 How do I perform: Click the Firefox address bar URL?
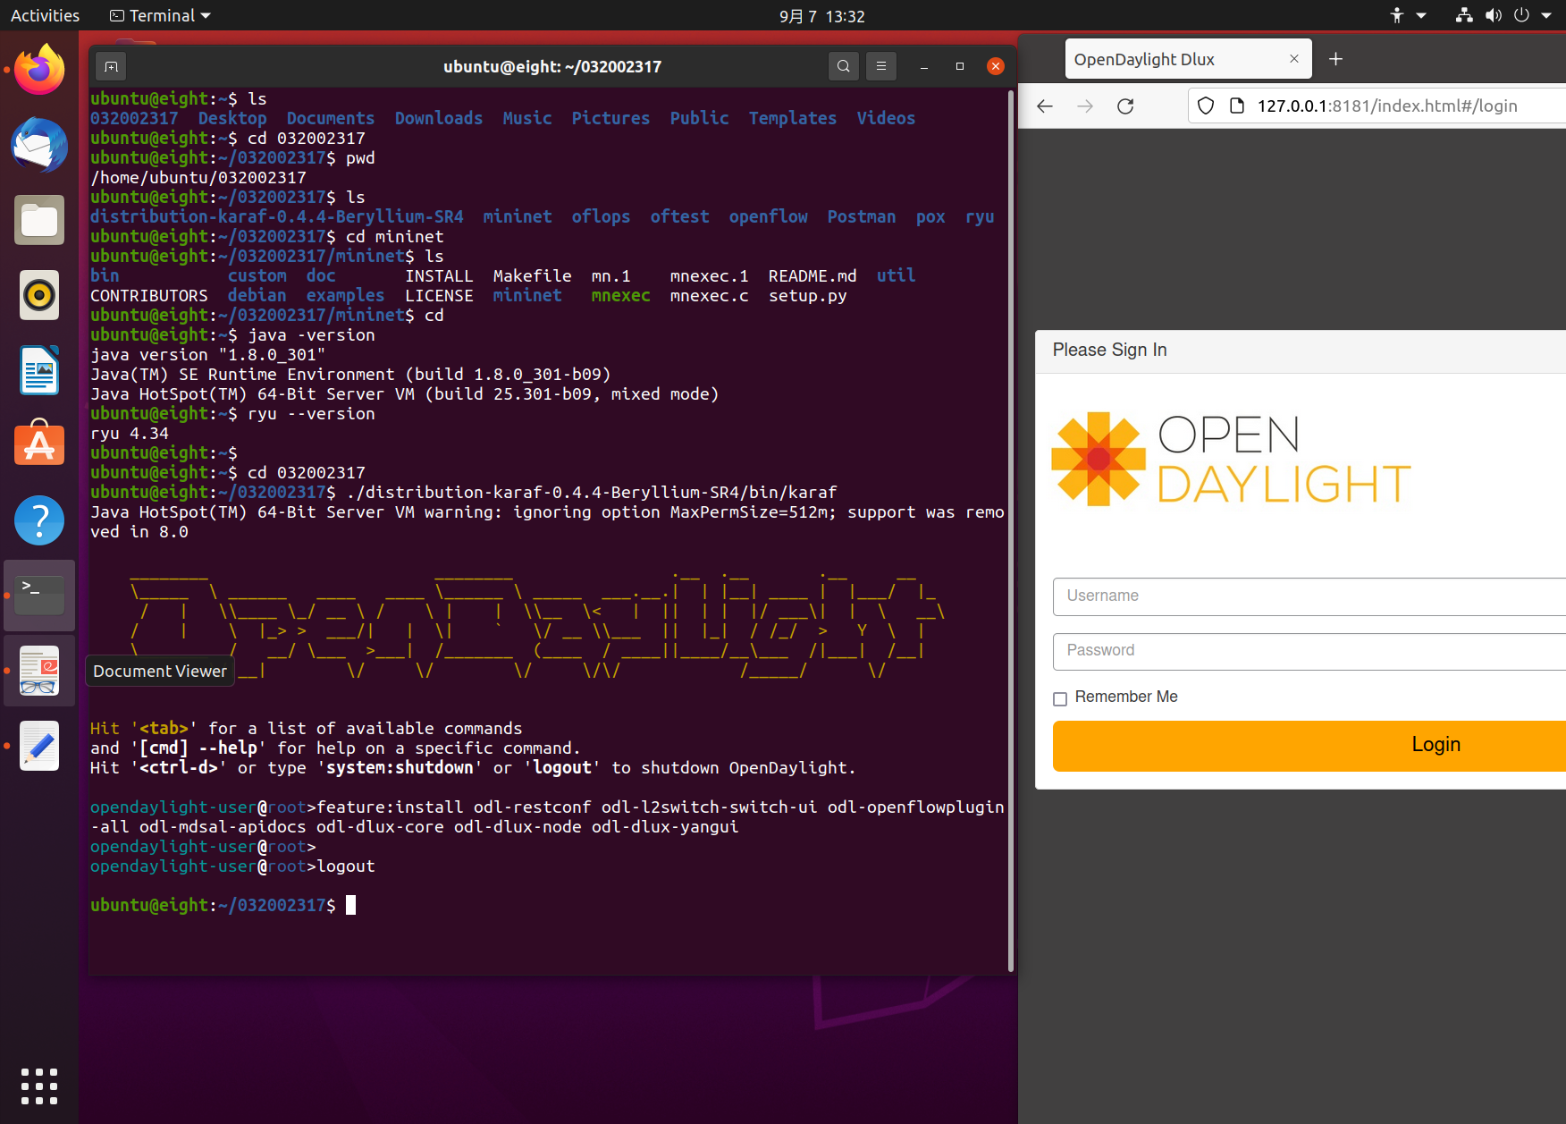pyautogui.click(x=1387, y=106)
